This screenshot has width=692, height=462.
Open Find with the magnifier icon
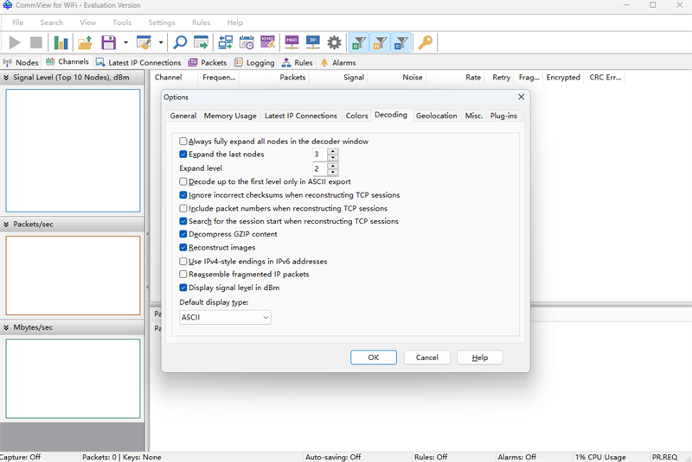tap(180, 42)
